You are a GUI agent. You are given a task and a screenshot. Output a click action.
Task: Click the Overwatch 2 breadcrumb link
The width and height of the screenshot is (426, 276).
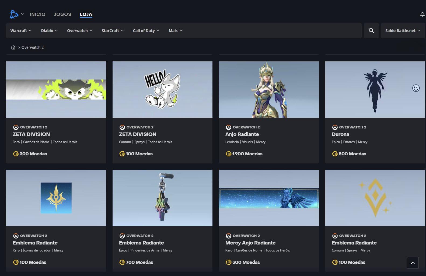click(x=33, y=47)
